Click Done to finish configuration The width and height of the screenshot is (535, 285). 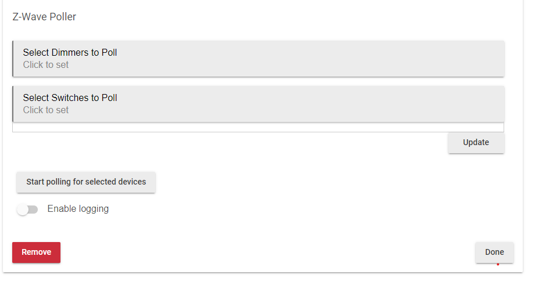click(x=494, y=252)
